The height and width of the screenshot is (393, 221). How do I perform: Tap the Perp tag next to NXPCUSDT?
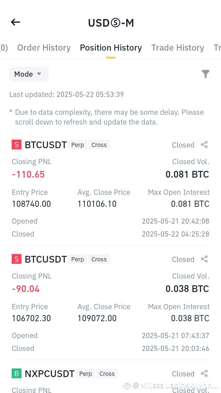pyautogui.click(x=86, y=374)
